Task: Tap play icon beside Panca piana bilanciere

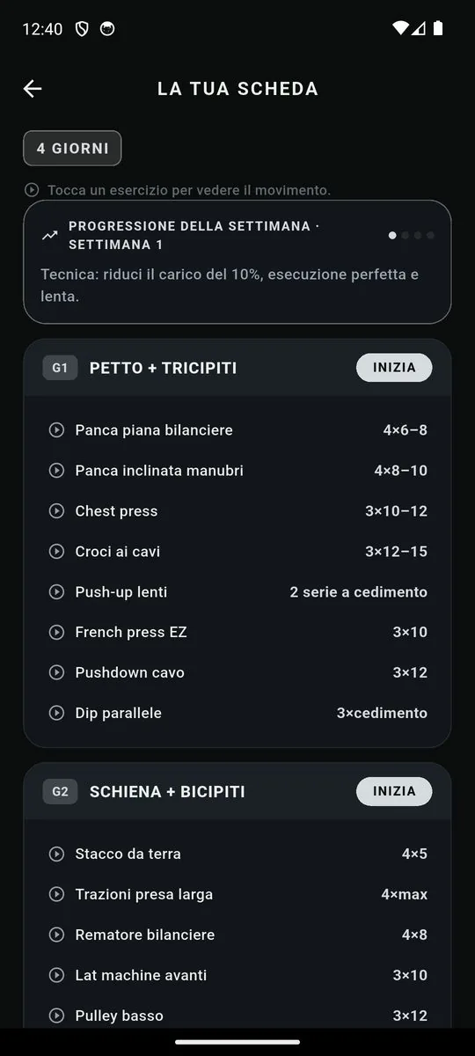Action: click(x=56, y=430)
